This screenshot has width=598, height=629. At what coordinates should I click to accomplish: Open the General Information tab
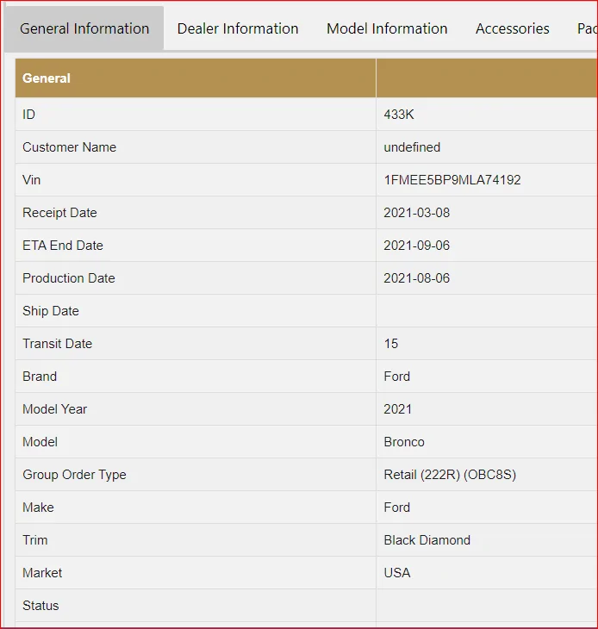tap(84, 28)
